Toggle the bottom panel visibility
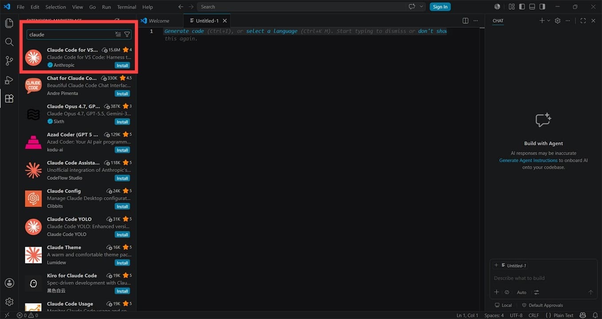 click(x=532, y=7)
